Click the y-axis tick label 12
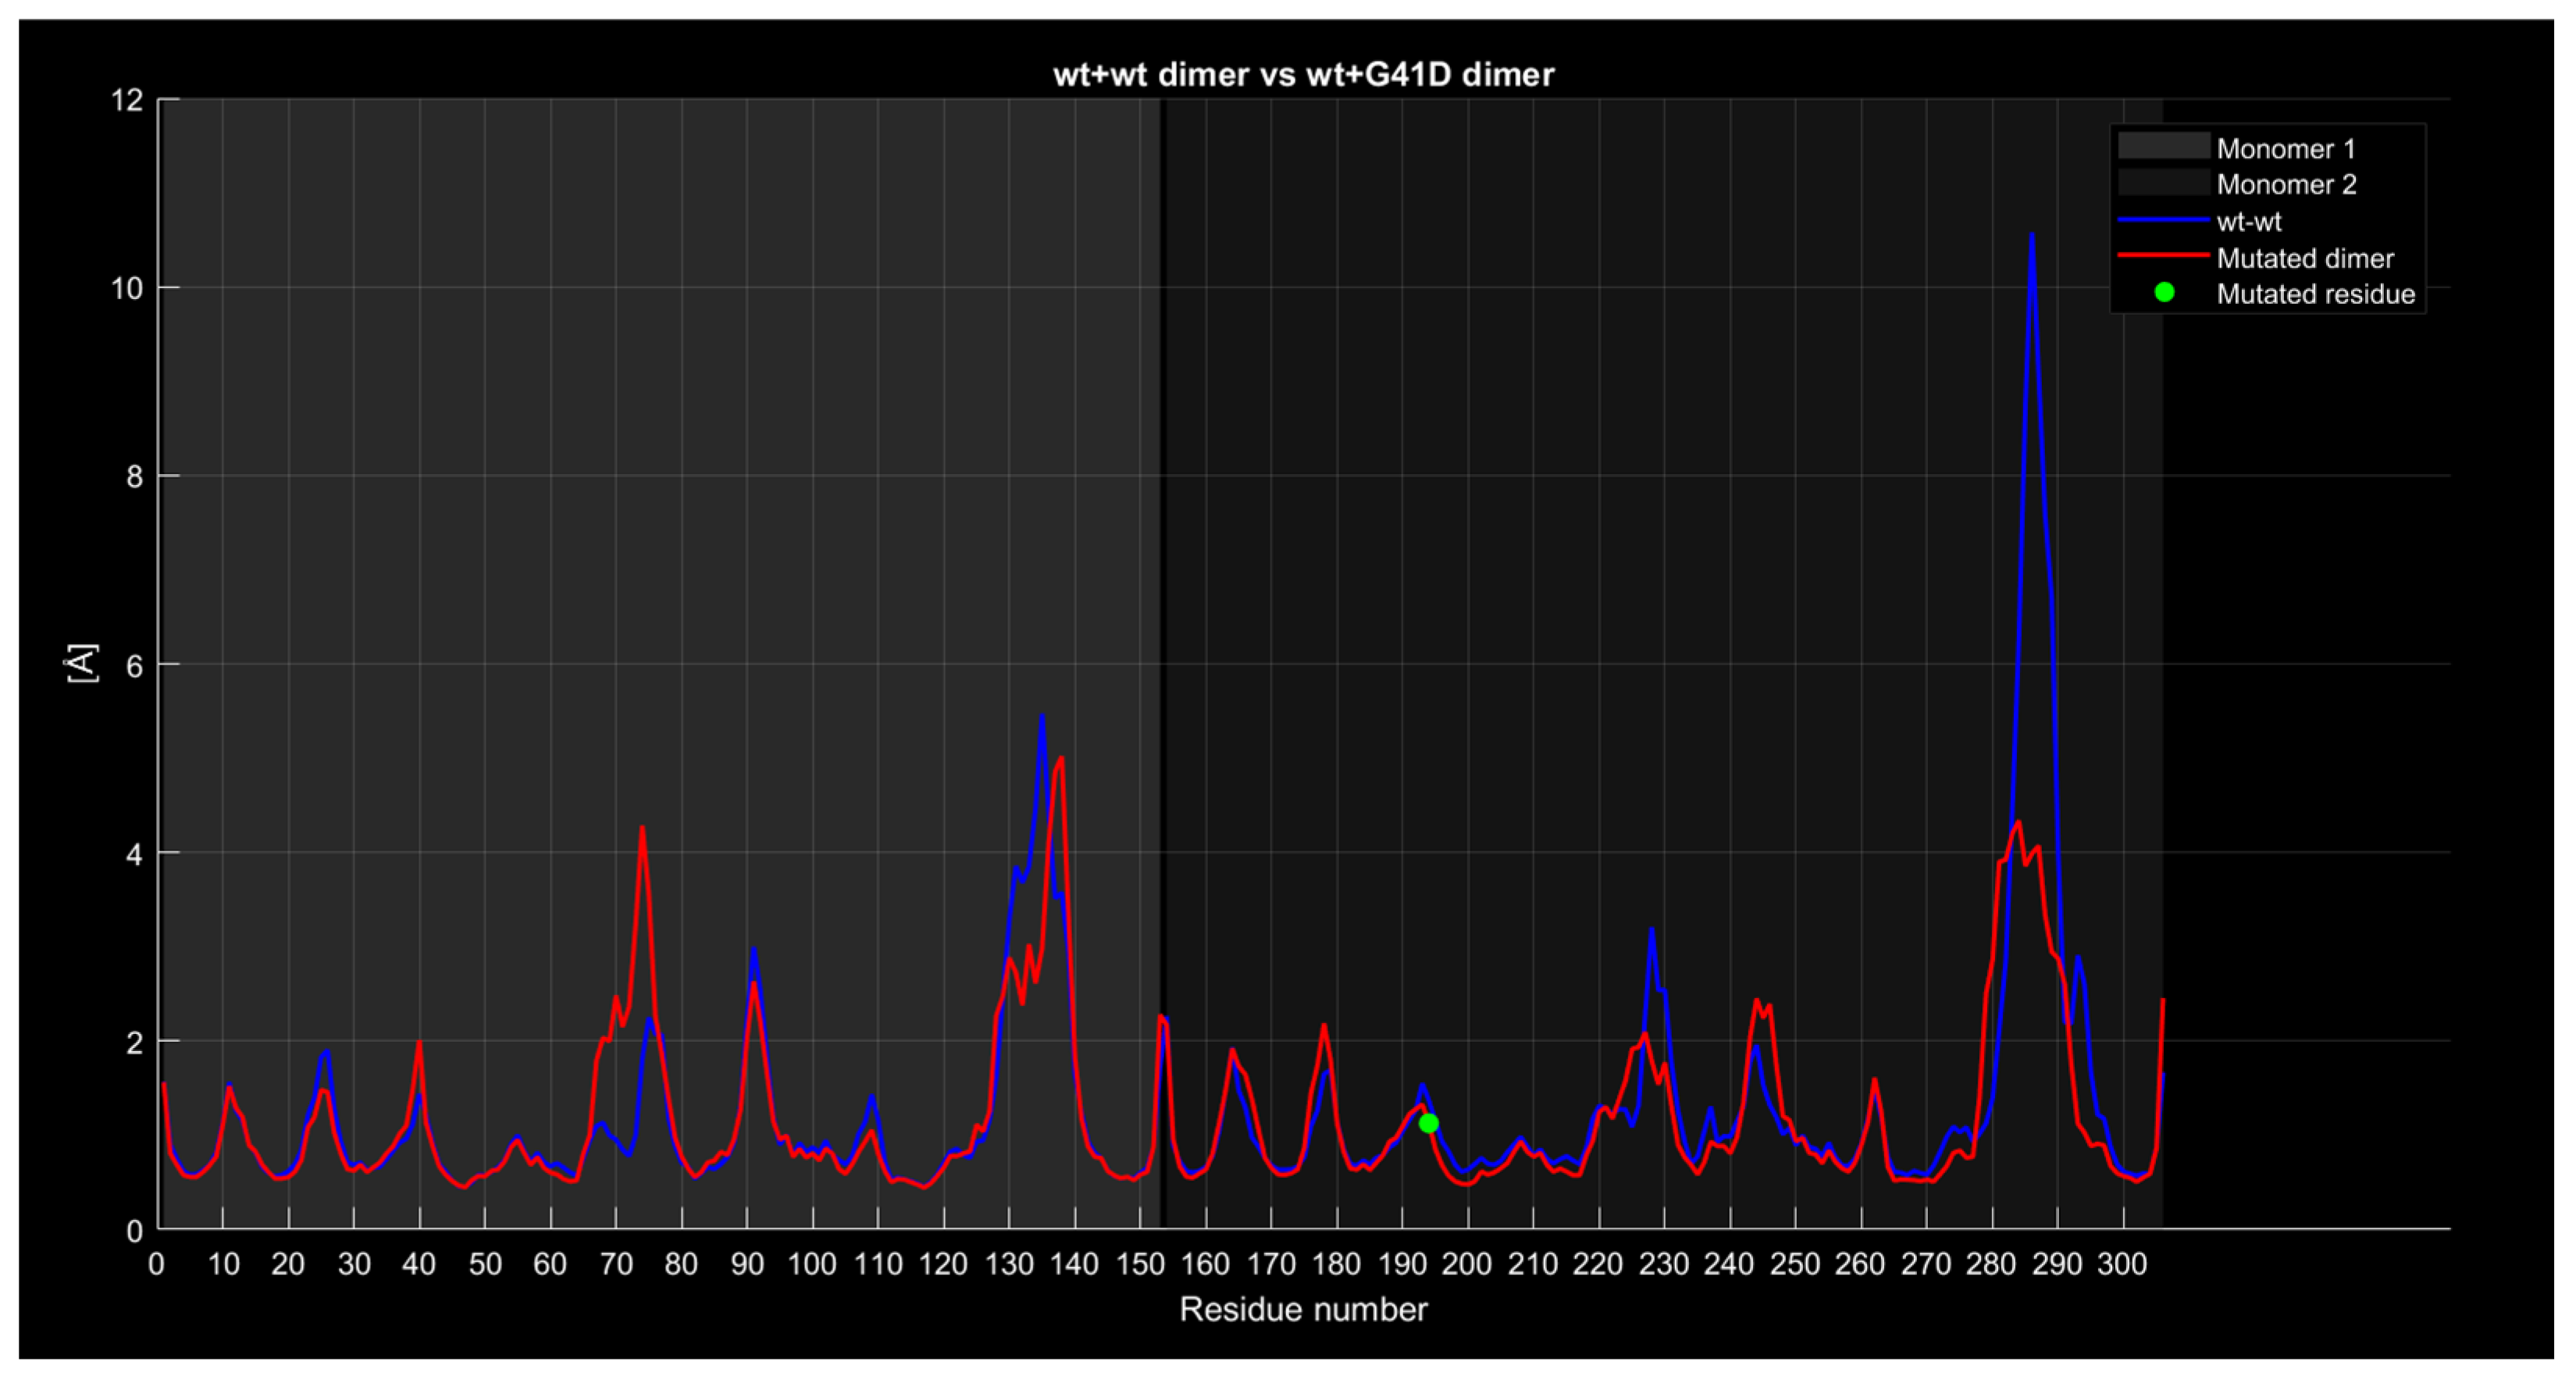The height and width of the screenshot is (1383, 2576). click(127, 100)
